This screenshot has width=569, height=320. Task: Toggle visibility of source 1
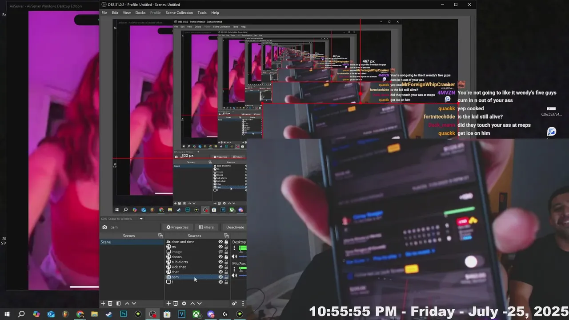click(220, 282)
